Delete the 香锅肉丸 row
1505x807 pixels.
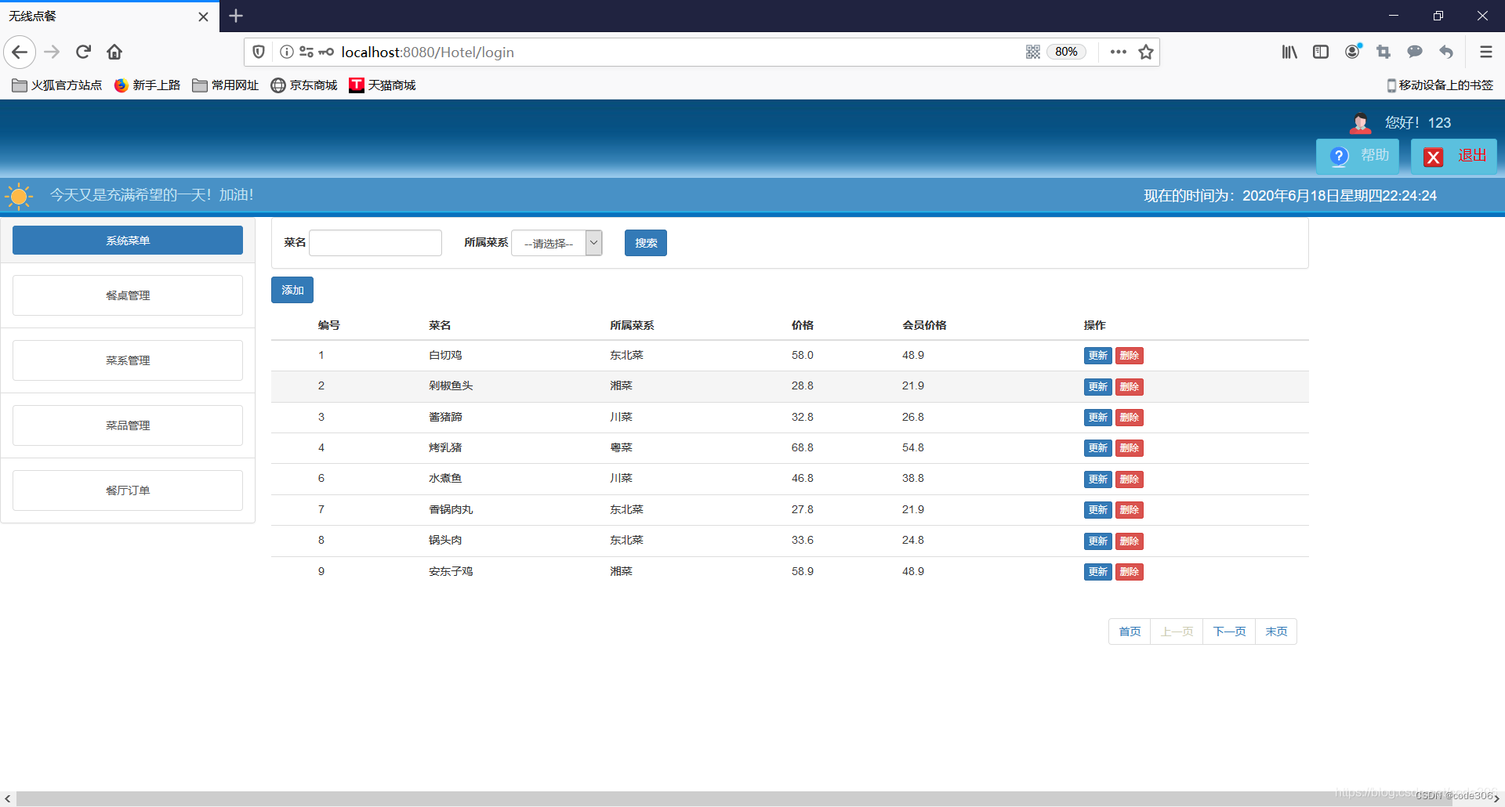pos(1130,510)
